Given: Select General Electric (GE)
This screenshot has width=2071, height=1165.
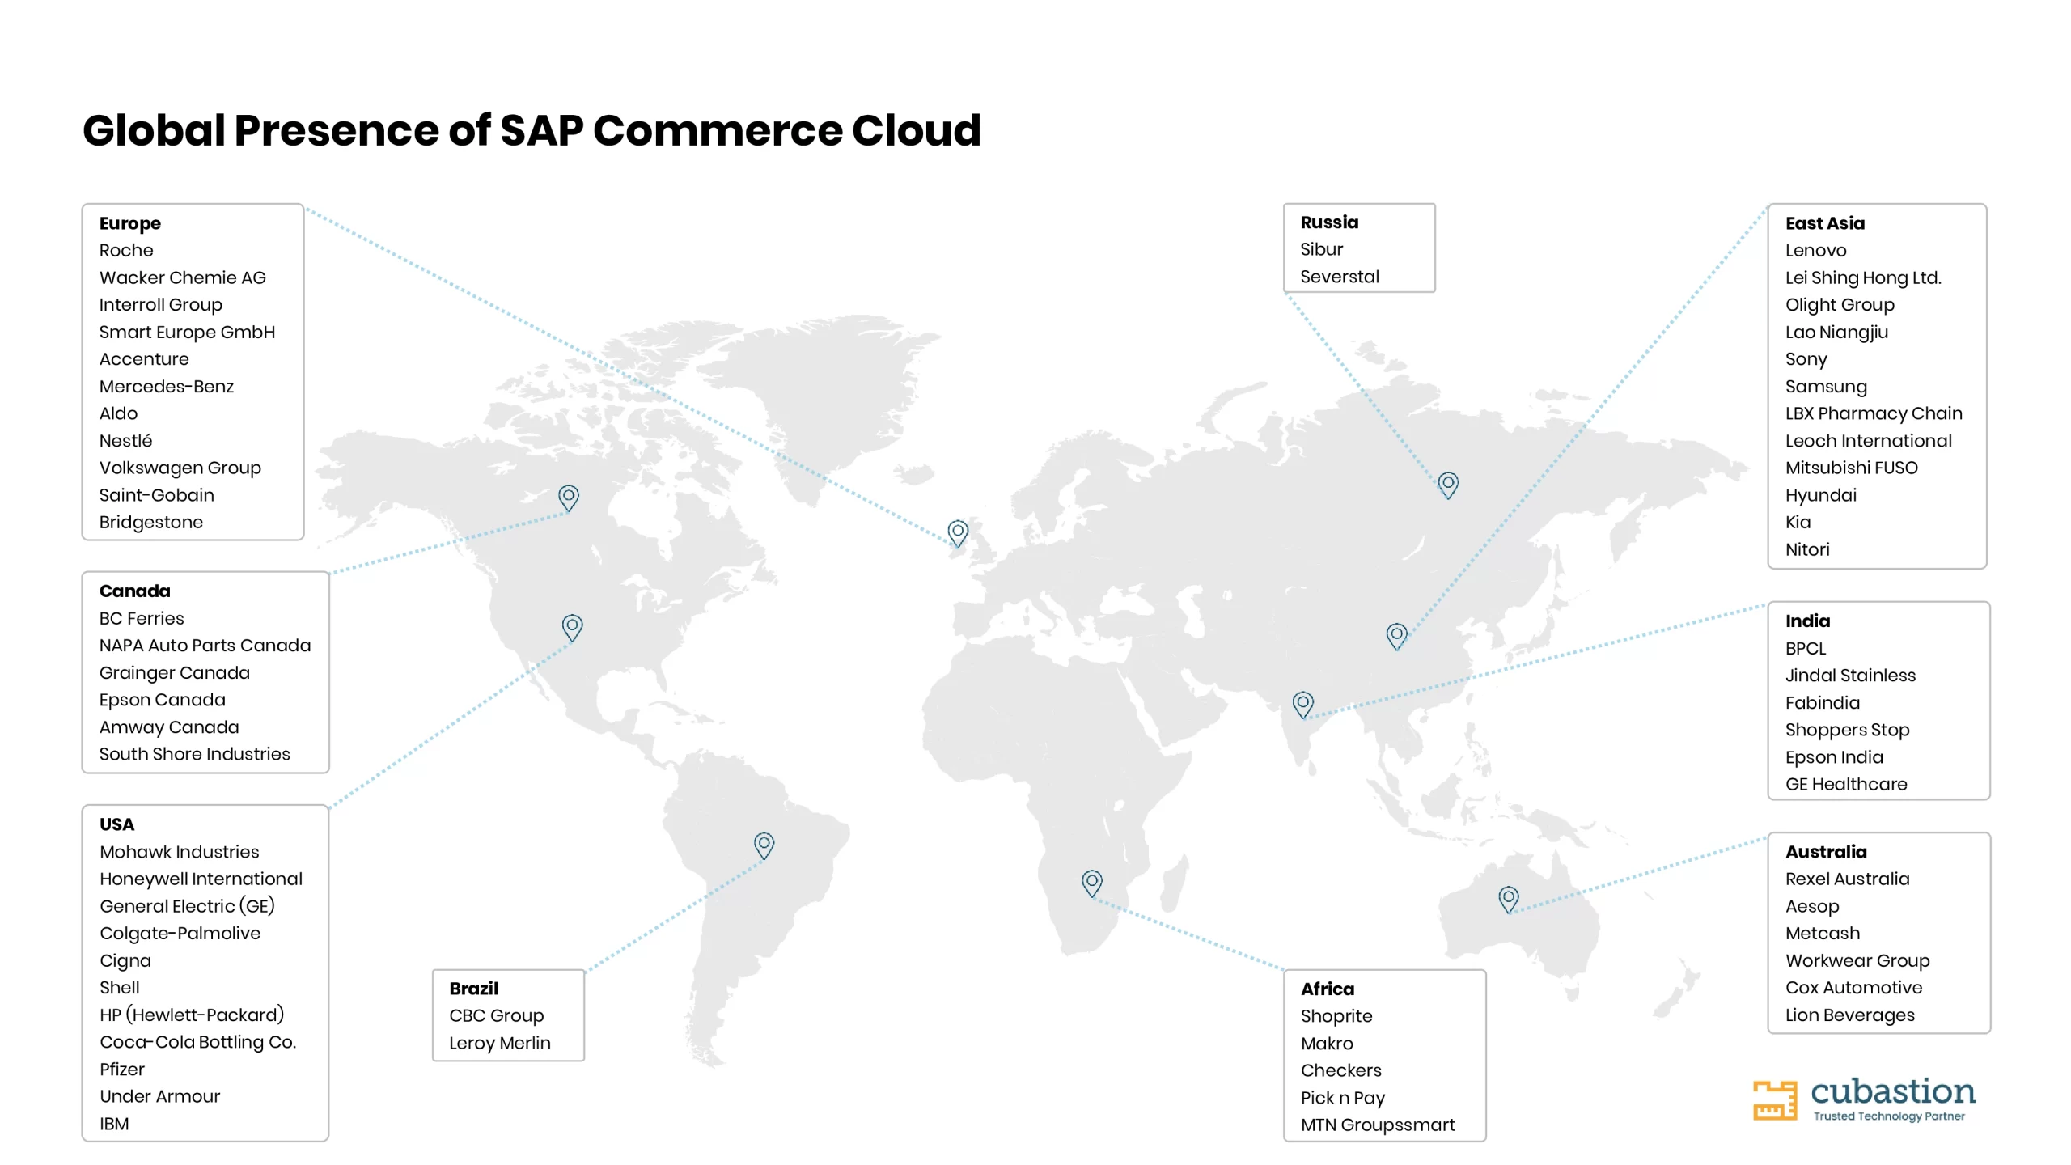Looking at the screenshot, I should click(188, 906).
